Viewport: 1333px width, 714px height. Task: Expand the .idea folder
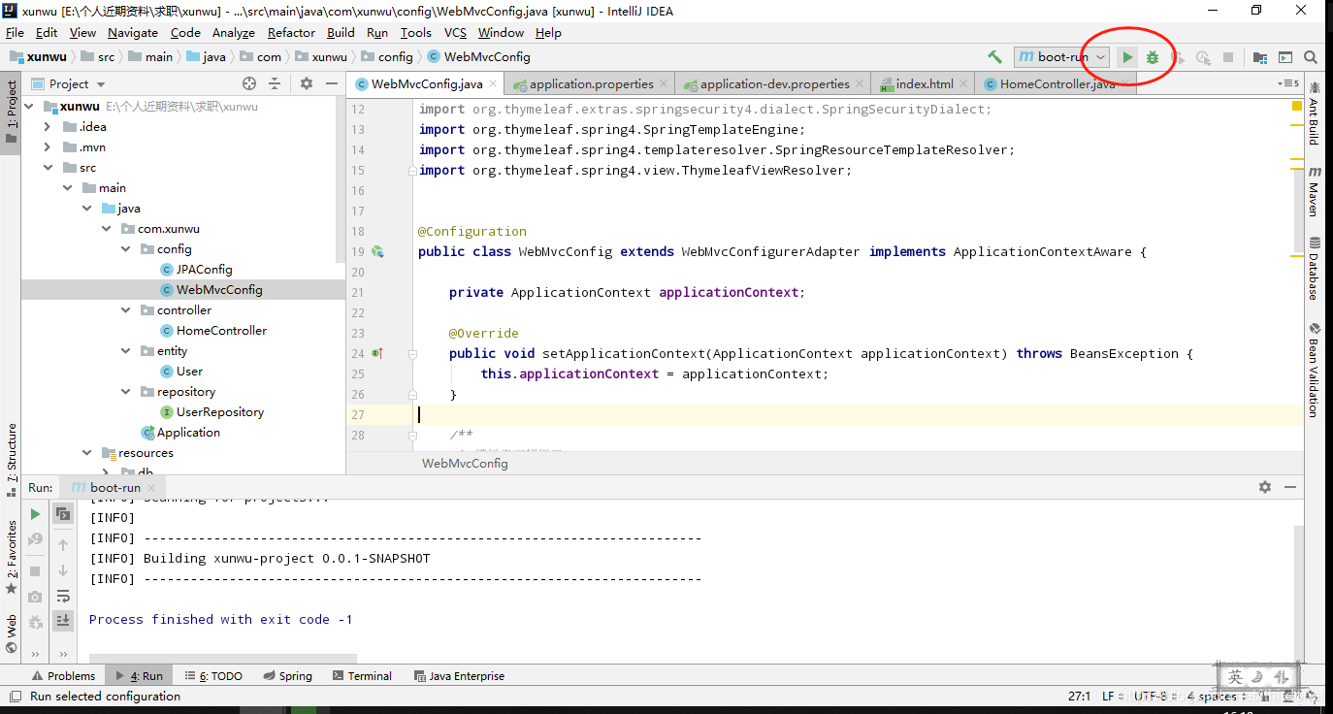click(x=48, y=126)
